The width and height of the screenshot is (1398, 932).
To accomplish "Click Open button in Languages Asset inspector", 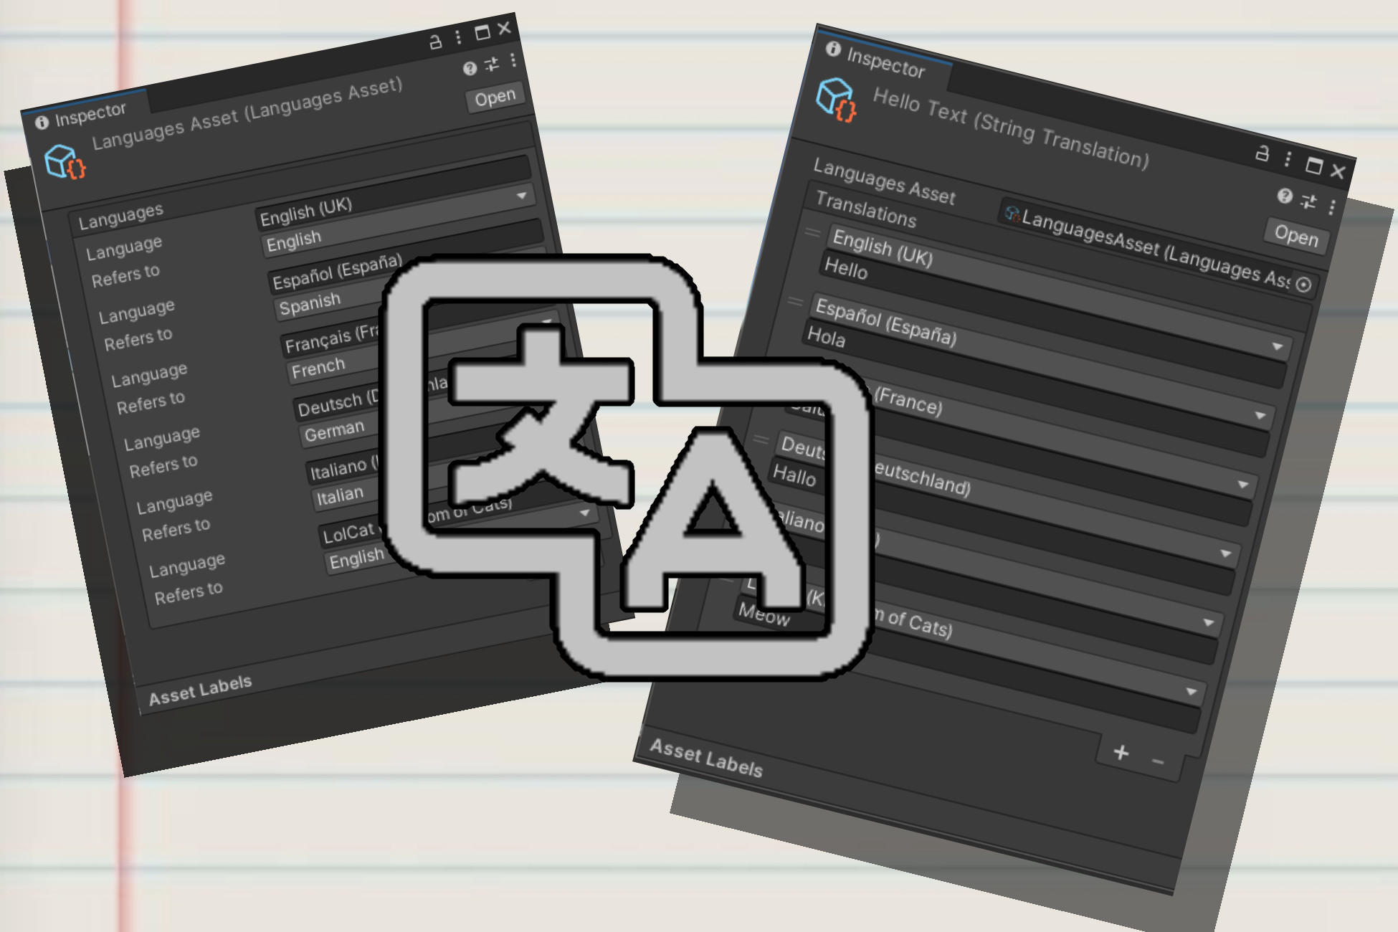I will (495, 98).
